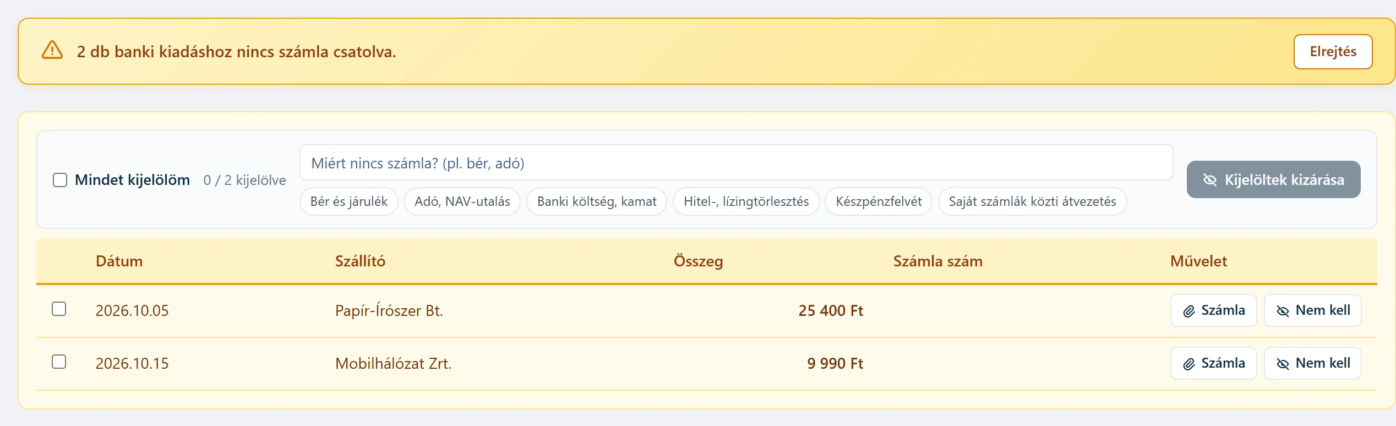Tick the Mindet kijelölöm checkbox
This screenshot has width=1396, height=426.
(60, 180)
